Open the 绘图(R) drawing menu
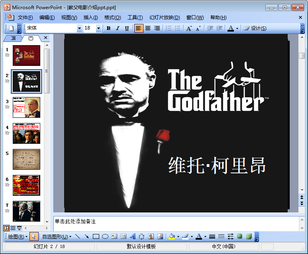Screen dimensions: 308x254 18,236
